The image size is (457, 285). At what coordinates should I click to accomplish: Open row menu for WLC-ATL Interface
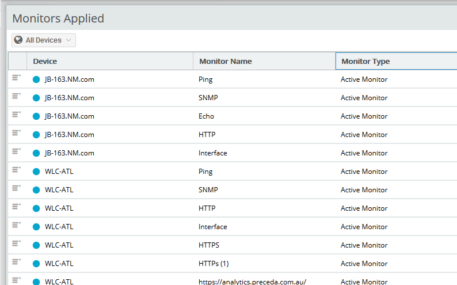16,225
